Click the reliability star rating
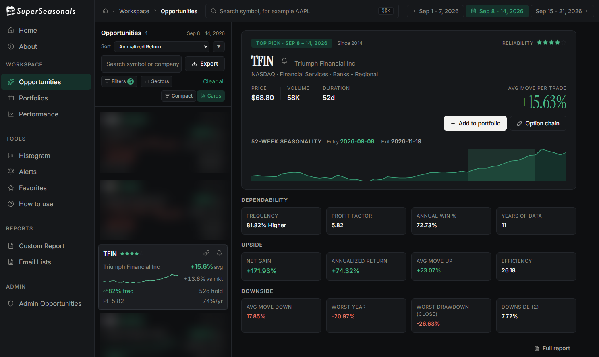The image size is (599, 357). pyautogui.click(x=551, y=42)
